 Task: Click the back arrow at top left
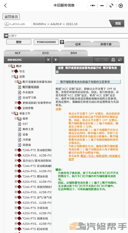click(x=5, y=6)
